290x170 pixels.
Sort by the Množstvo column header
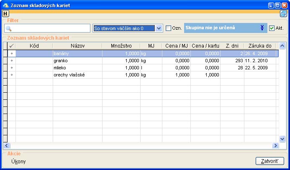[x=121, y=46]
